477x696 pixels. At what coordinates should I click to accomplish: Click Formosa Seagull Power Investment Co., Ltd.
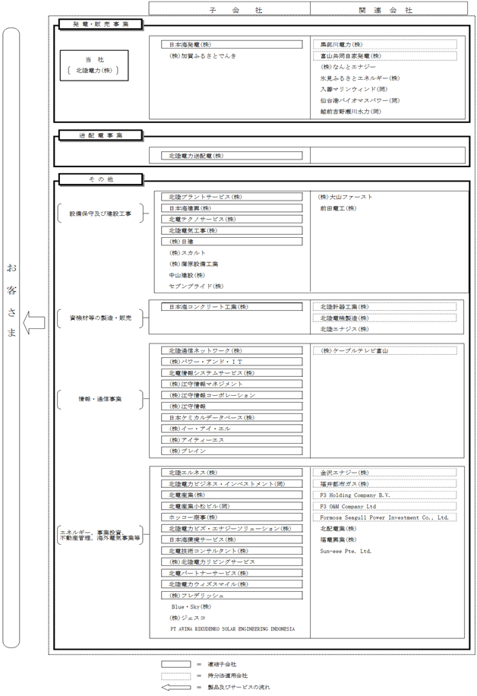point(384,517)
